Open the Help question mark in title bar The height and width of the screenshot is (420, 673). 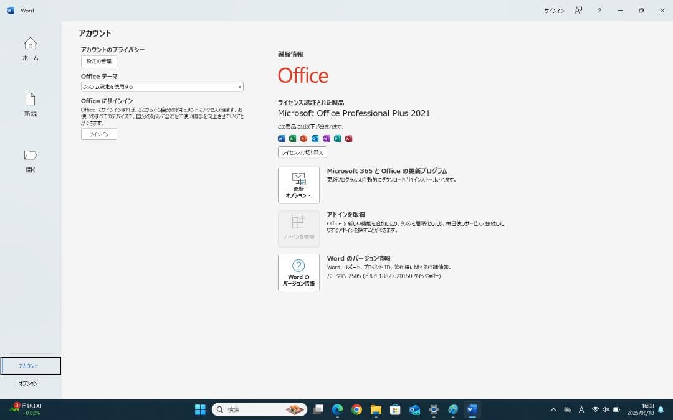pos(599,11)
